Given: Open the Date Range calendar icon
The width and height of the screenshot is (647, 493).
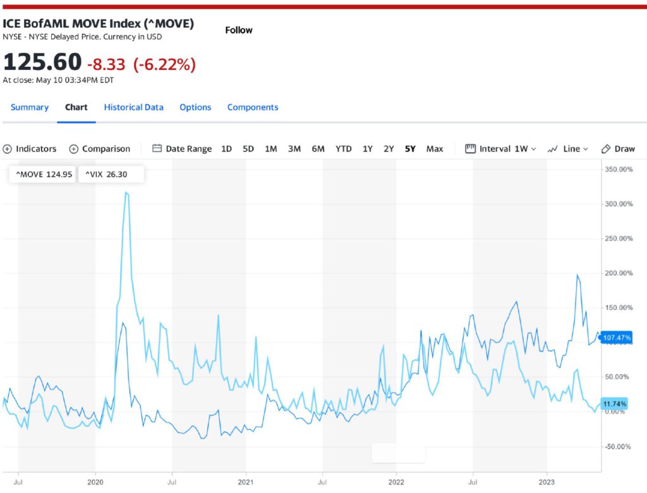Looking at the screenshot, I should [157, 148].
